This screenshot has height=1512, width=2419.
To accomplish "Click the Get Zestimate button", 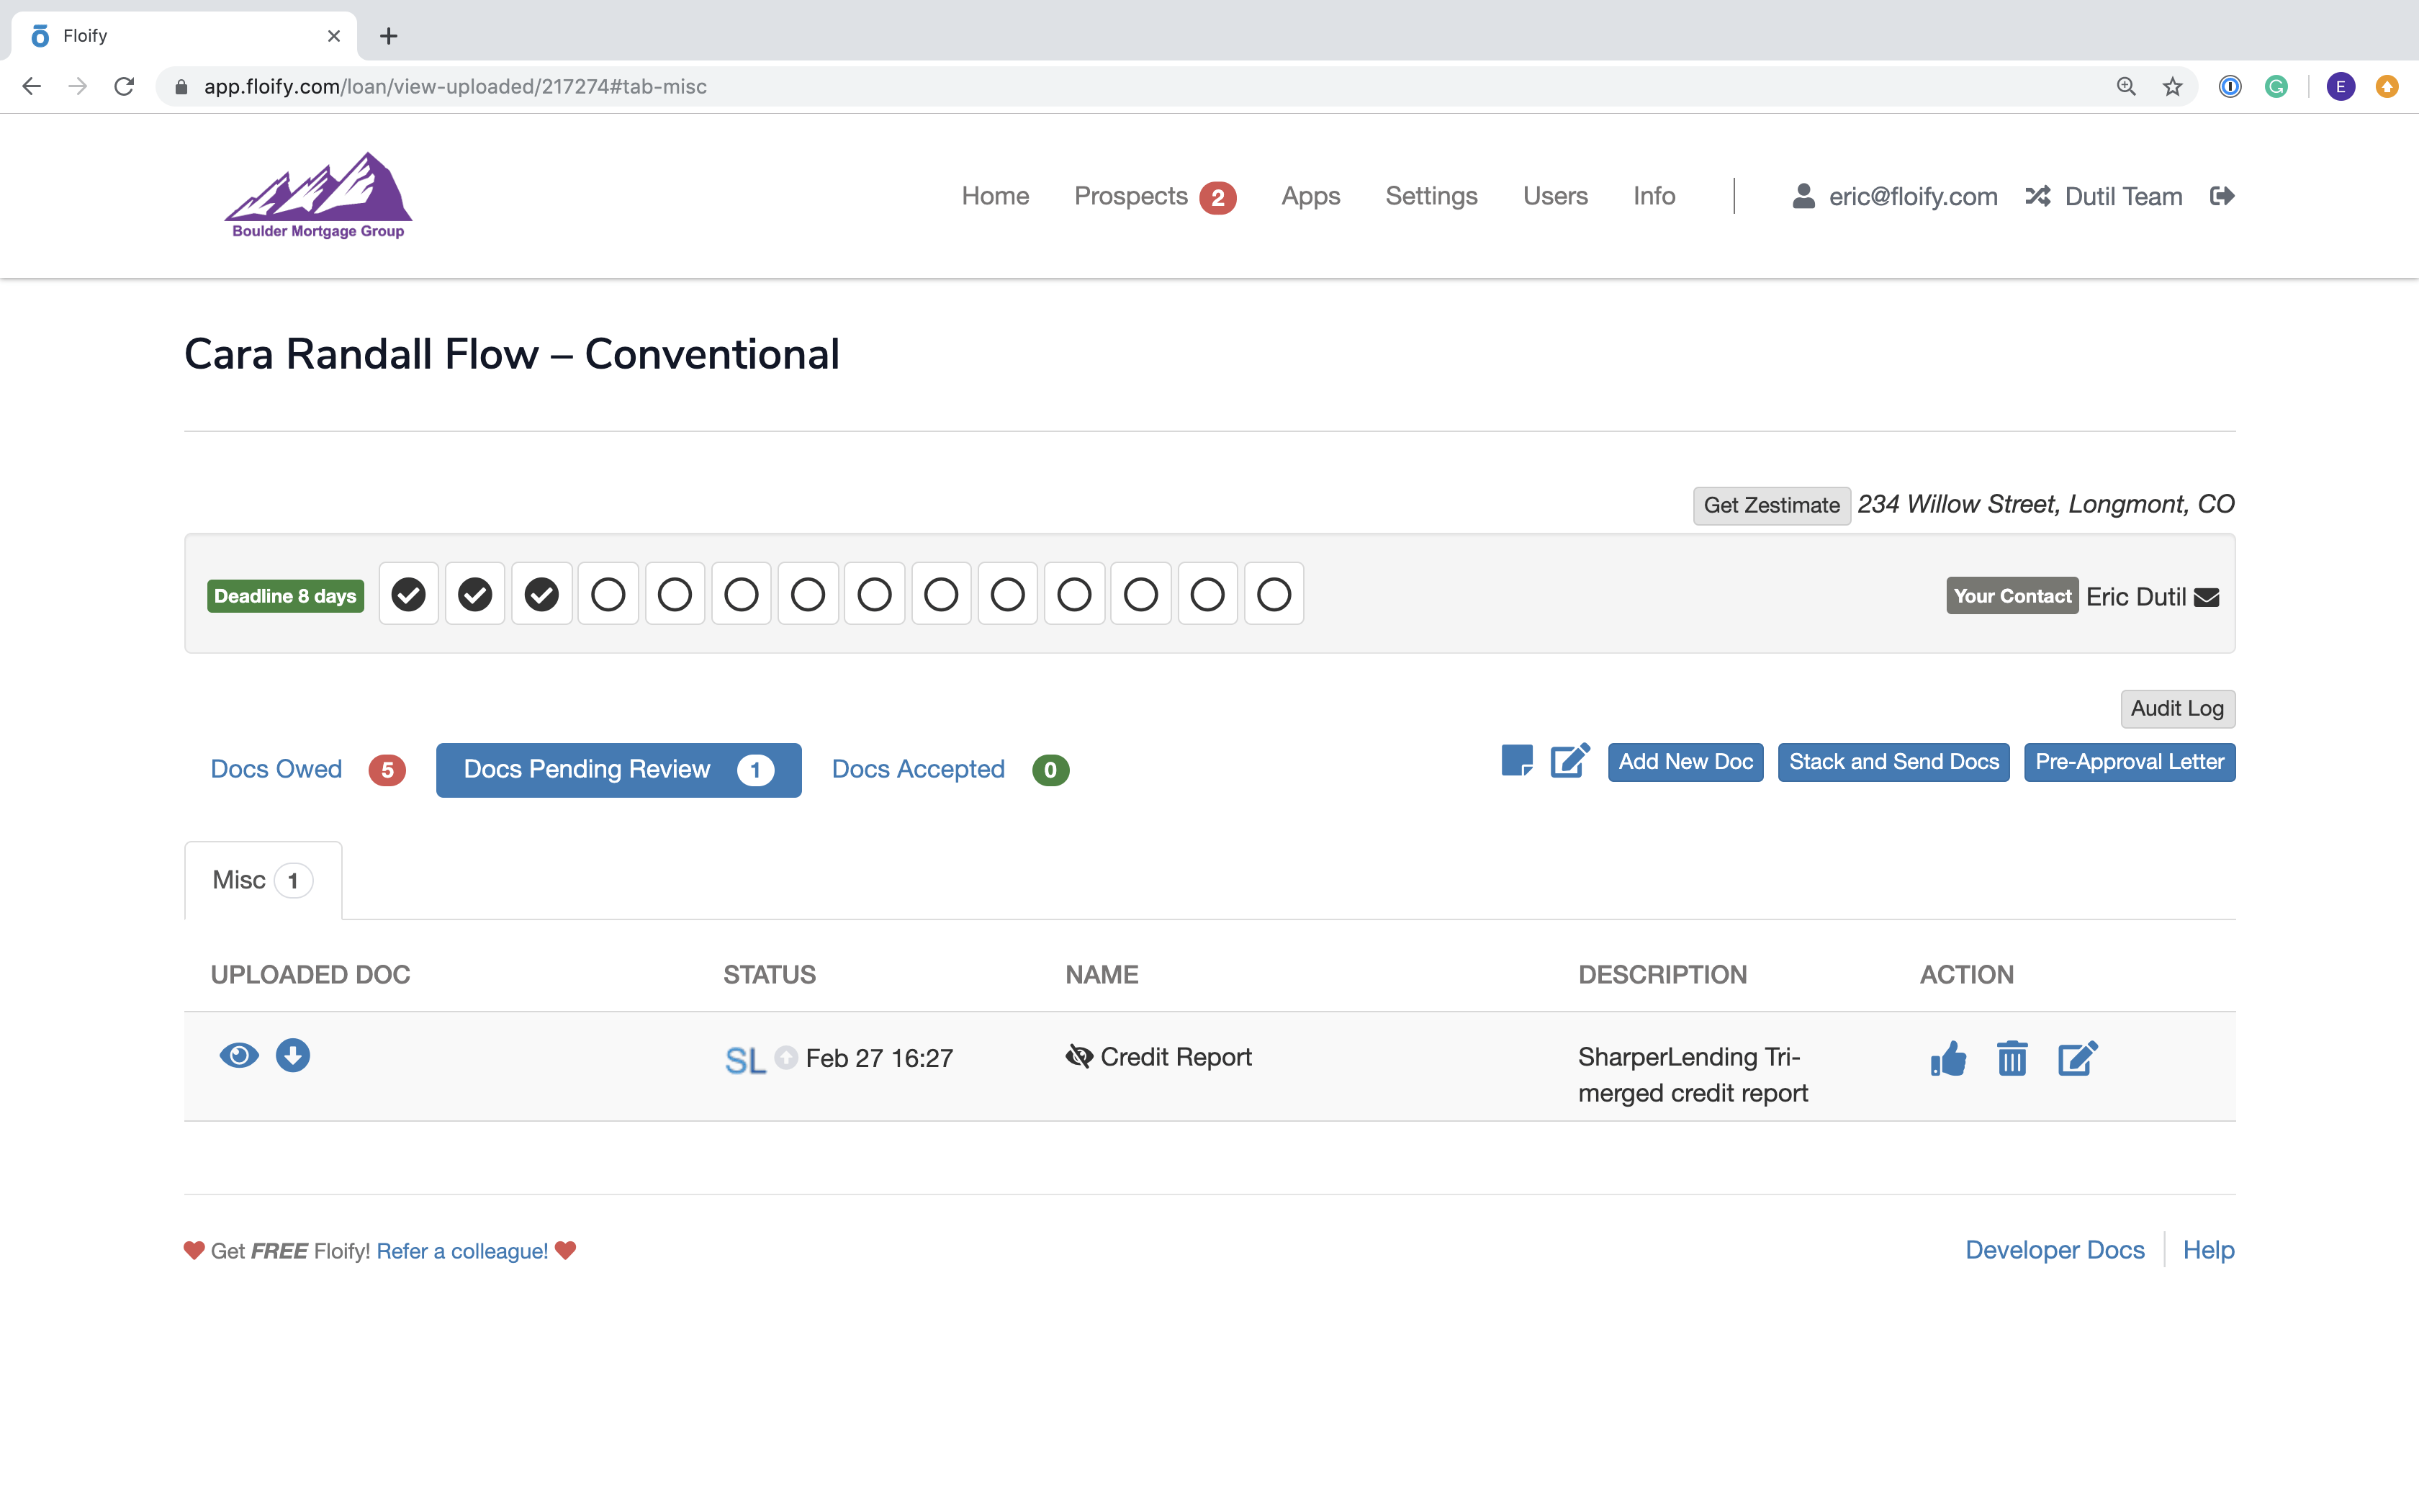I will point(1771,505).
